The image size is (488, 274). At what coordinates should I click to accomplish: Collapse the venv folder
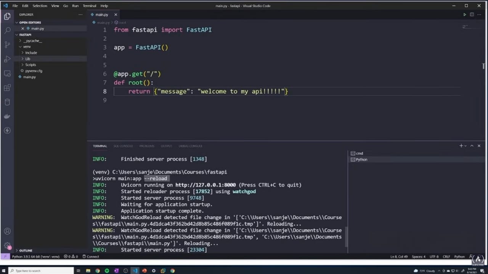coord(27,46)
